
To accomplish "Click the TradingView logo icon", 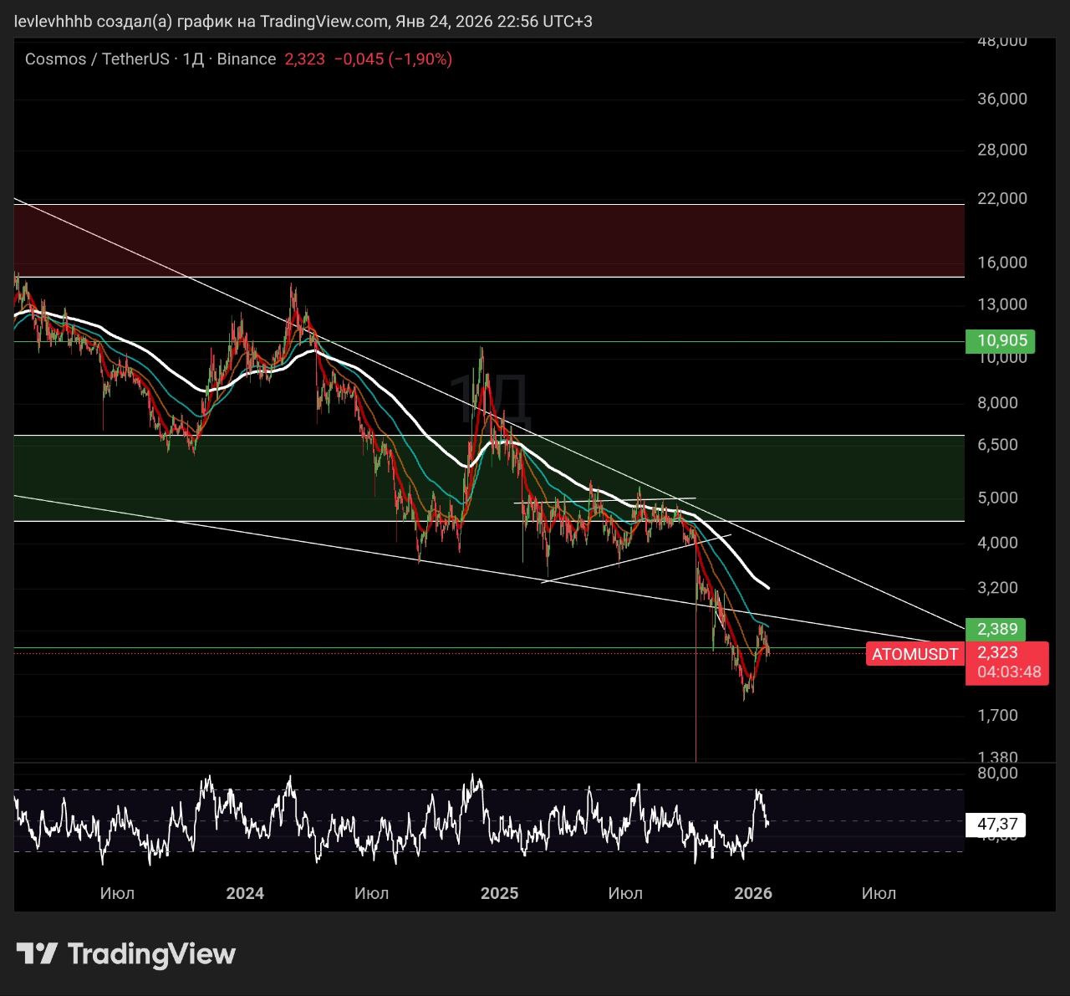I will click(x=37, y=953).
